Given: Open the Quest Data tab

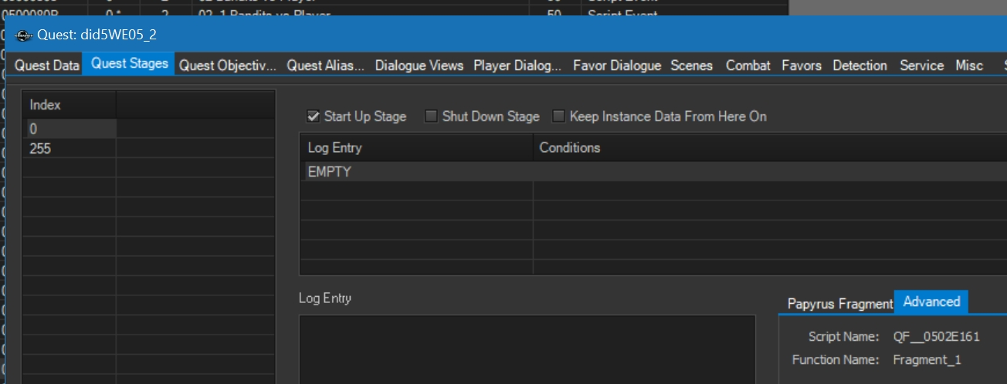Looking at the screenshot, I should pyautogui.click(x=47, y=66).
